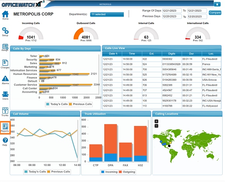Click Range Of Days start date field

[172, 10]
